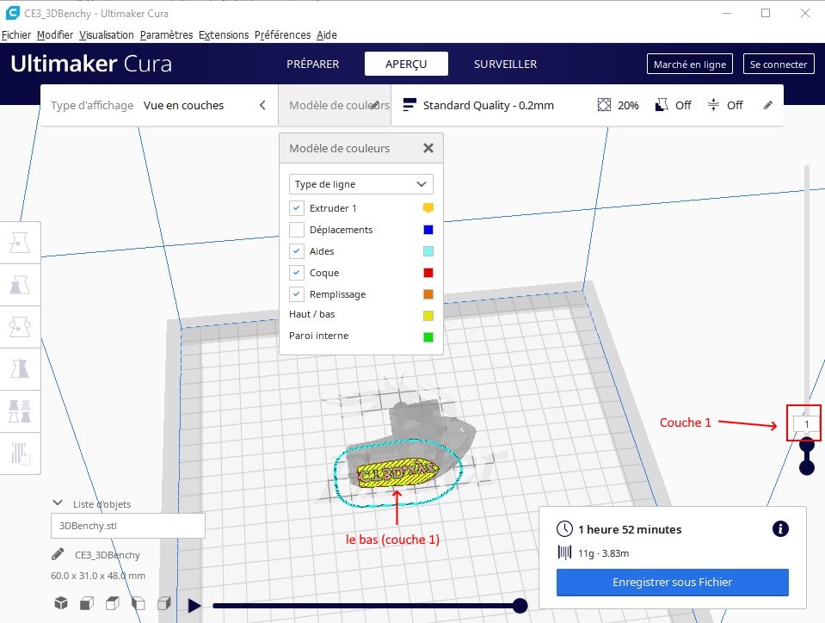Viewport: 825px width, 623px height.
Task: Switch to front view cube icon
Action: (87, 603)
